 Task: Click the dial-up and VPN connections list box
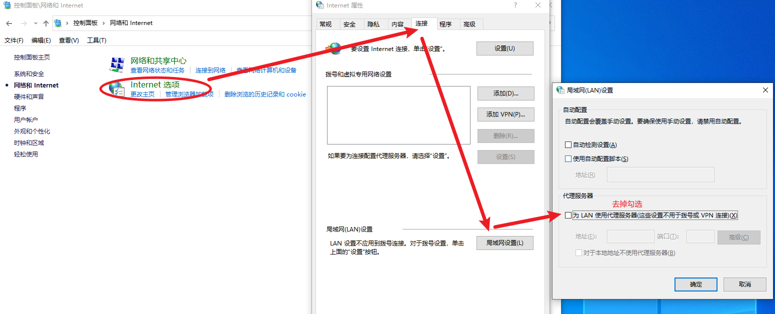click(x=399, y=115)
